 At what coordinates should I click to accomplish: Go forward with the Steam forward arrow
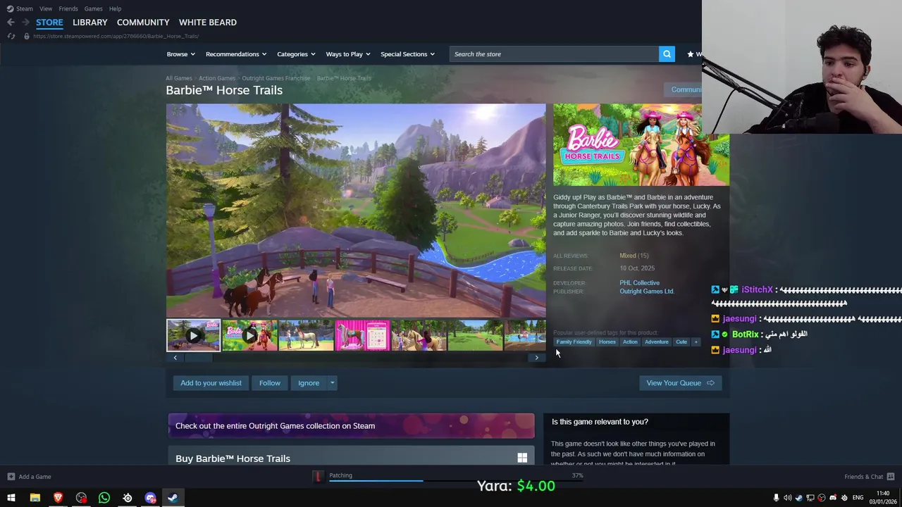(x=25, y=23)
